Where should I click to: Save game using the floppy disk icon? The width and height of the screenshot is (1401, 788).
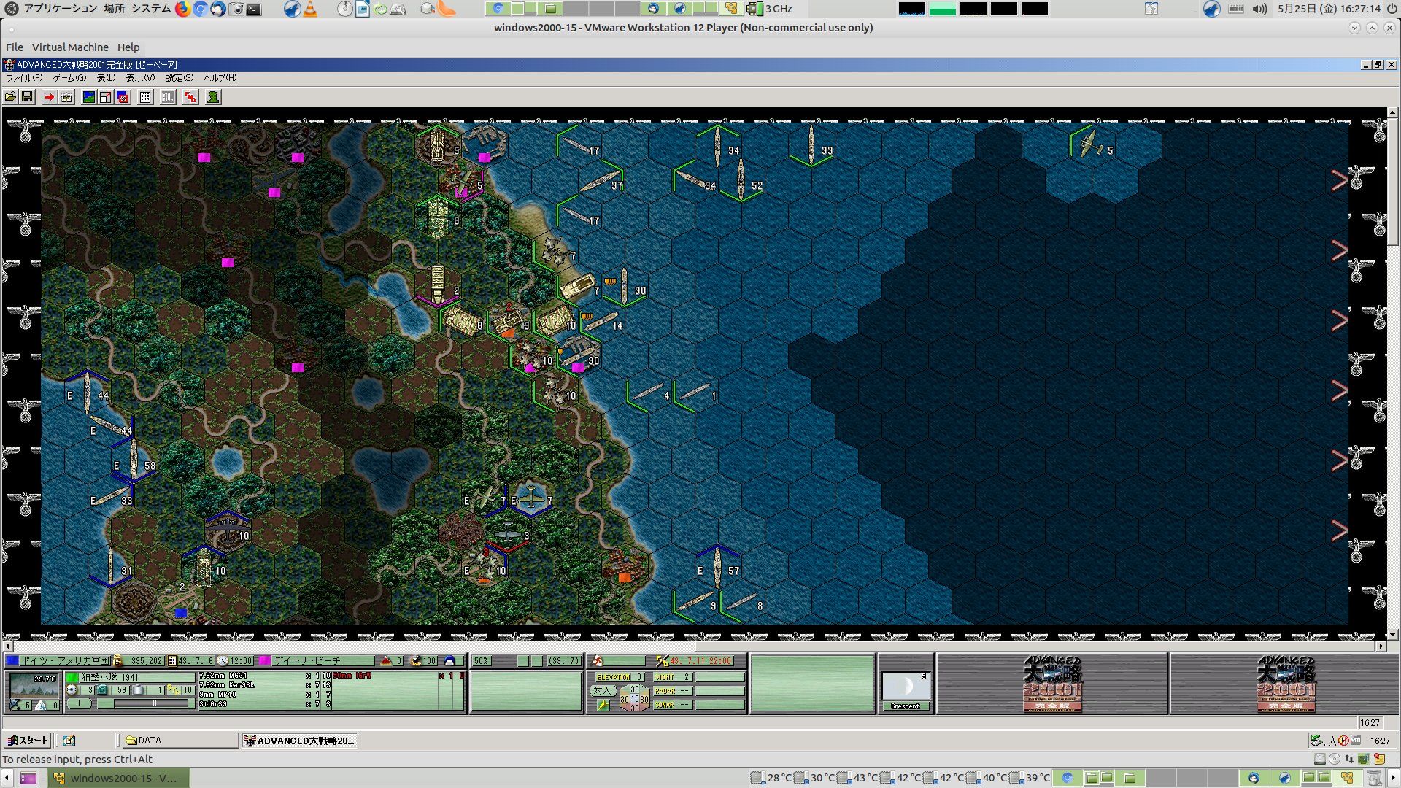click(x=27, y=97)
